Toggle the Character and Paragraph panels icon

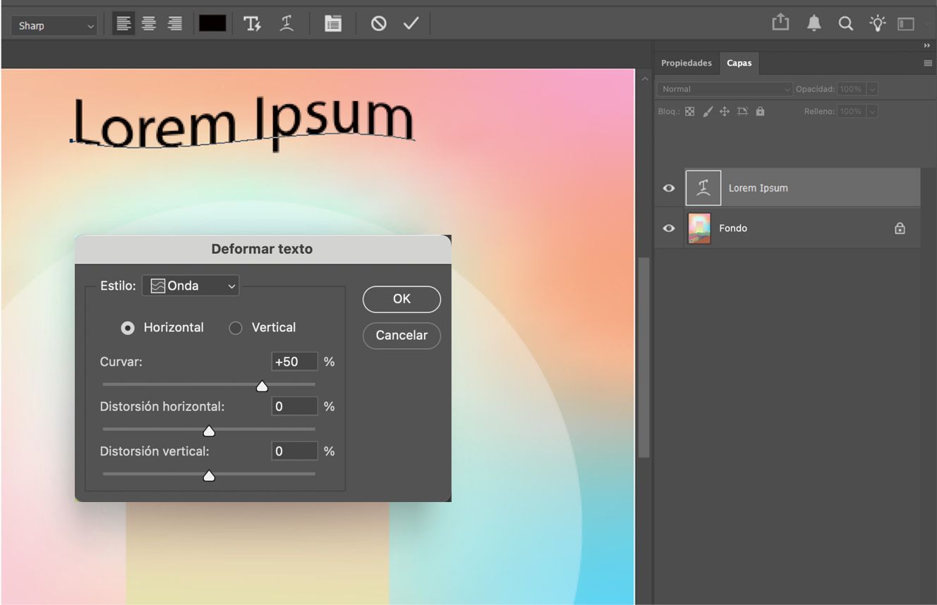tap(333, 23)
